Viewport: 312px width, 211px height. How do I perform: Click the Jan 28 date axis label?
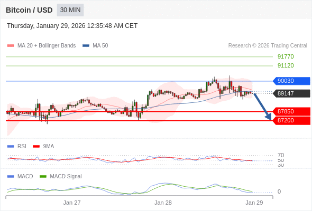tap(163, 203)
